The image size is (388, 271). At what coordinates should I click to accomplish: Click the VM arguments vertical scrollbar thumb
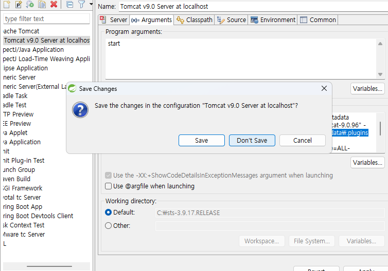click(380, 128)
